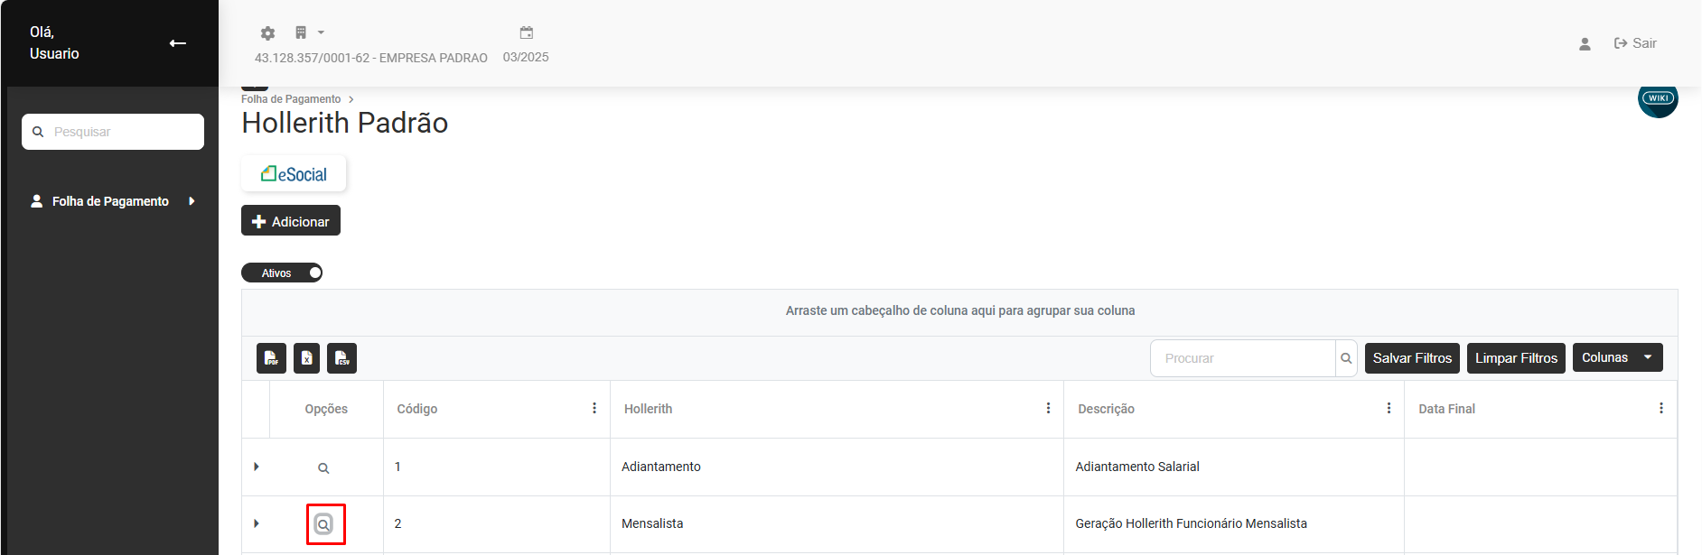Click the calendar icon above 03/2025
This screenshot has width=1702, height=555.
[x=527, y=33]
